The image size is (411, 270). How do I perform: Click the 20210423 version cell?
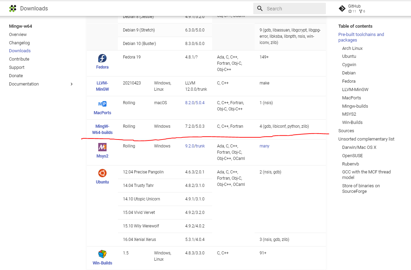point(132,83)
